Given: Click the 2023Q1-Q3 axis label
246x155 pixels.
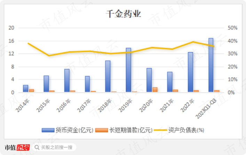Looking at the screenshot, I should click(x=206, y=109).
